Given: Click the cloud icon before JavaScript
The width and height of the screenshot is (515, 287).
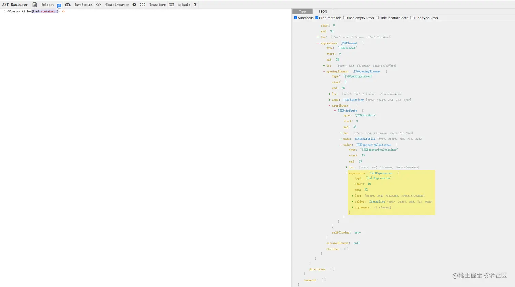Looking at the screenshot, I should tap(68, 5).
